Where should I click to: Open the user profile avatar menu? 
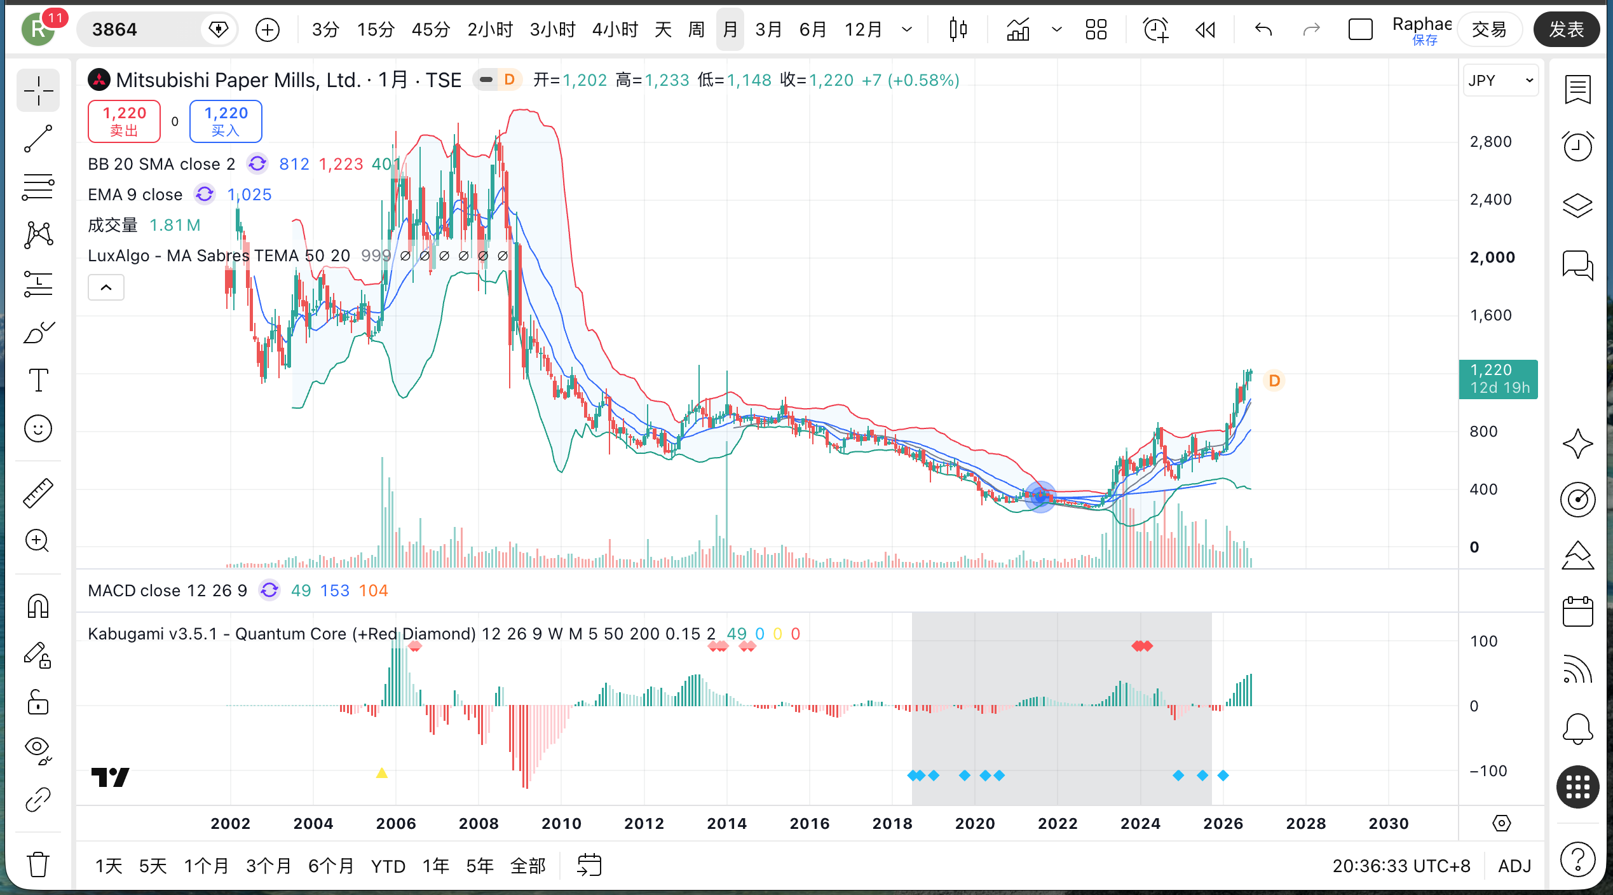39,30
